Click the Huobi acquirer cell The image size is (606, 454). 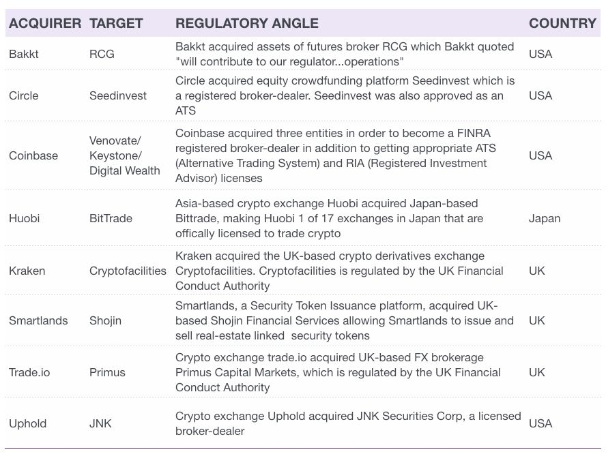tap(24, 219)
